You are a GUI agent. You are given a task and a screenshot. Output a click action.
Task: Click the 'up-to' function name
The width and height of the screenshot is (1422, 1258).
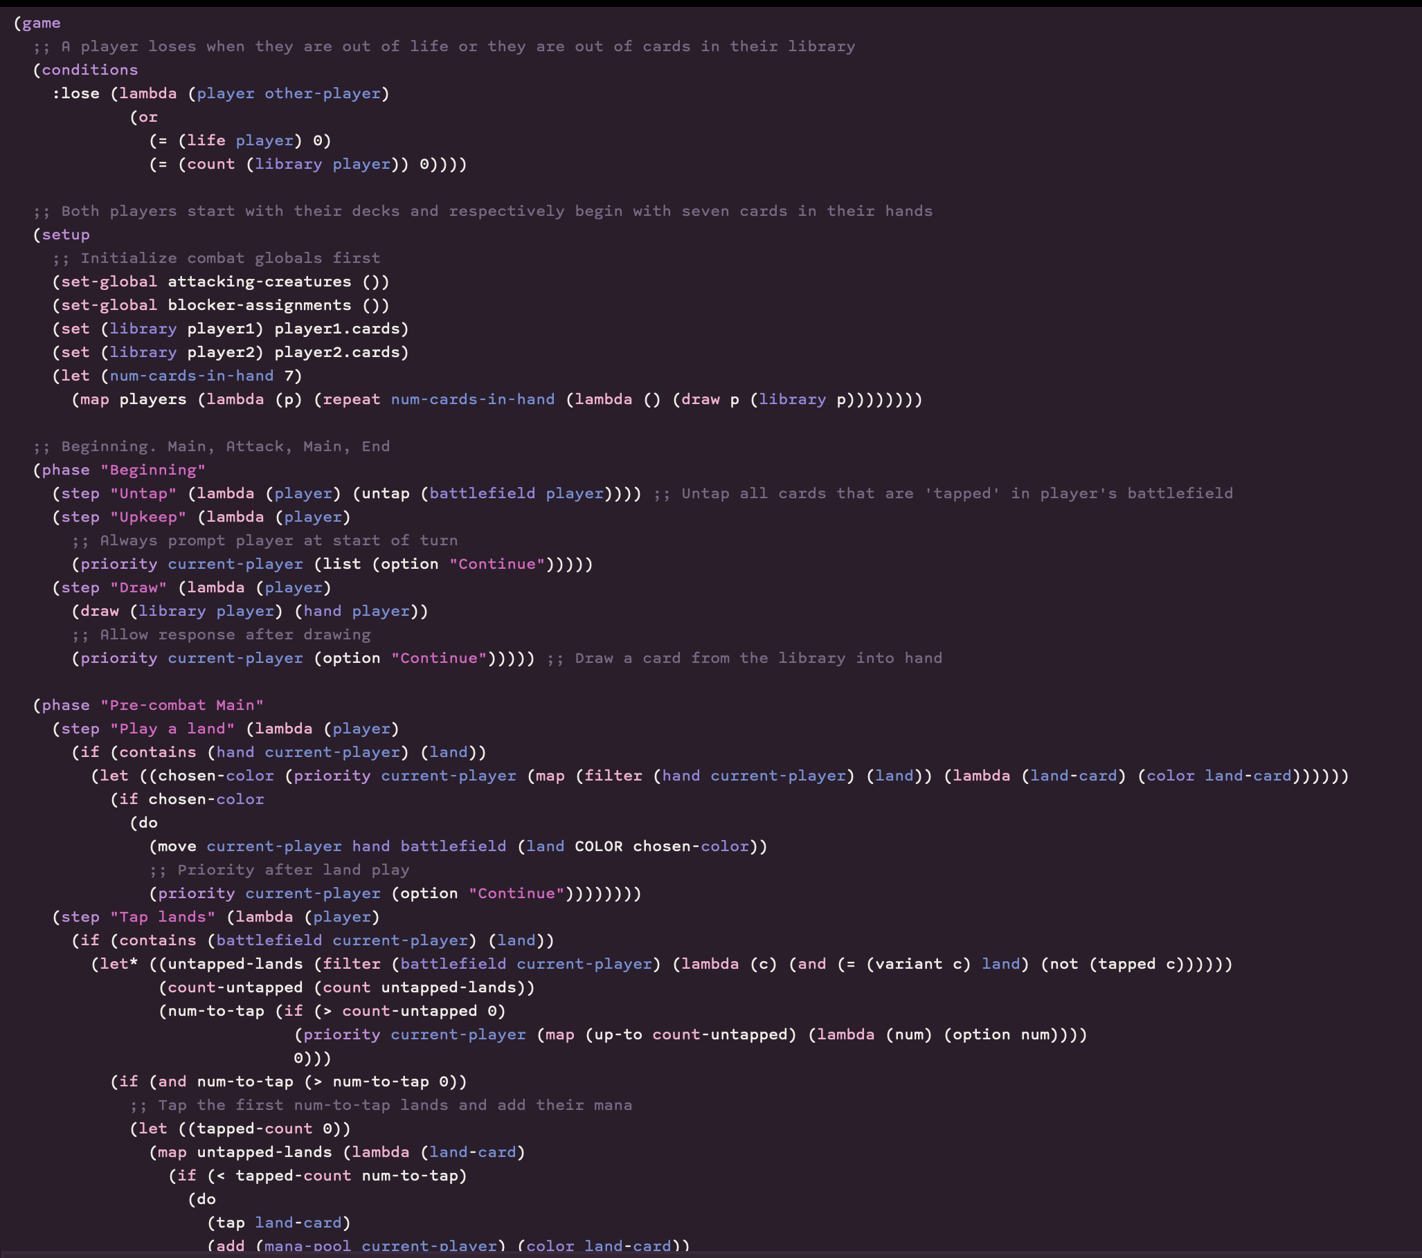tap(618, 1034)
